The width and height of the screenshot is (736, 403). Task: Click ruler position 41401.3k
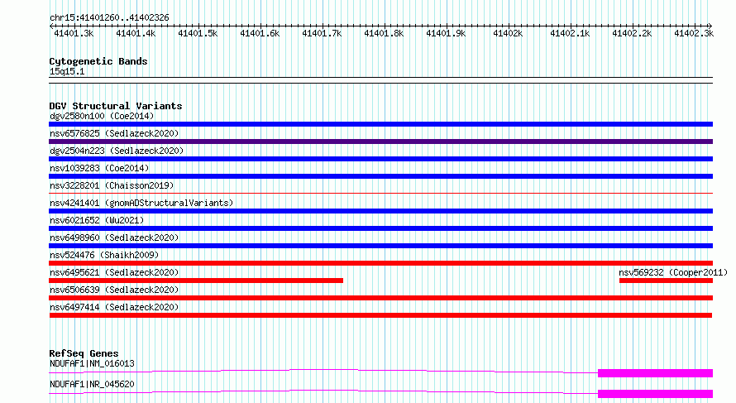(74, 33)
